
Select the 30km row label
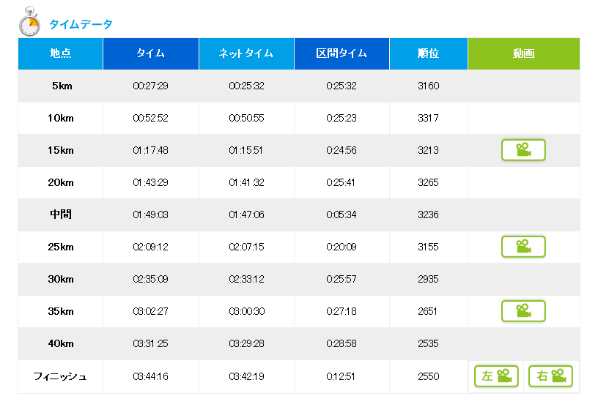61,279
